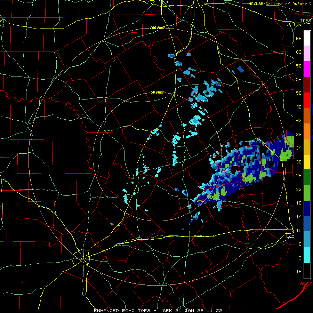
Task: Pick the bright orange legend swatch
Action: coord(307,131)
